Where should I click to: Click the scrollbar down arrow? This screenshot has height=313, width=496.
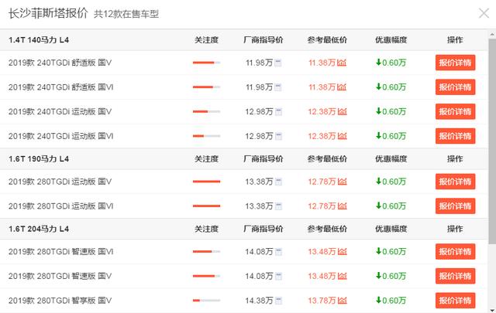tap(492, 310)
